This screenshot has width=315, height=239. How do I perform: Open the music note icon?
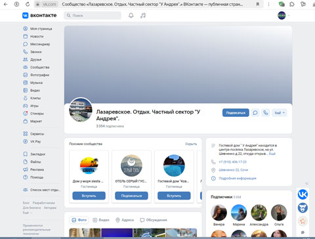point(143,15)
